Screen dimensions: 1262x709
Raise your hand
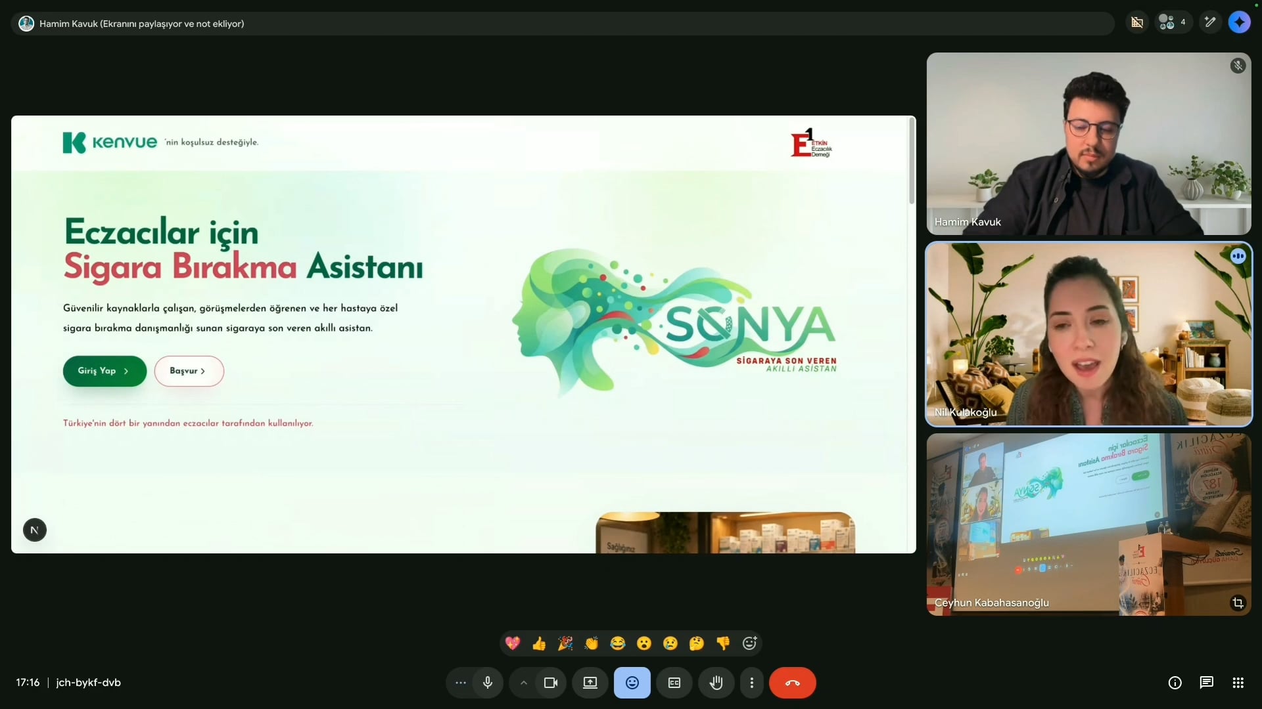point(716,683)
